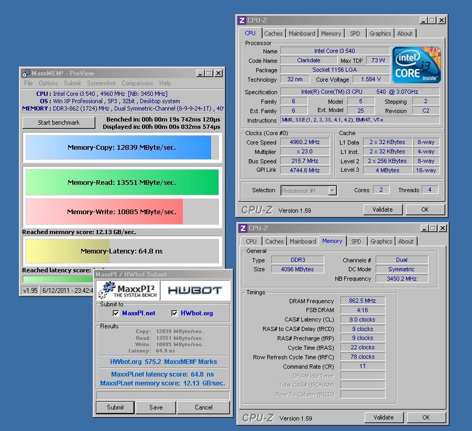Switch to Caches tab in lower CPU-Z
Viewport: 472px width, 431px height.
274,241
